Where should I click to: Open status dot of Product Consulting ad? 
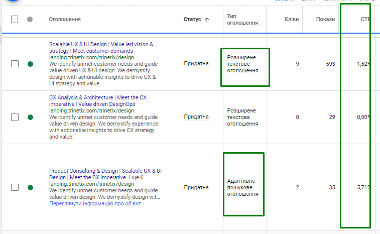click(x=30, y=187)
